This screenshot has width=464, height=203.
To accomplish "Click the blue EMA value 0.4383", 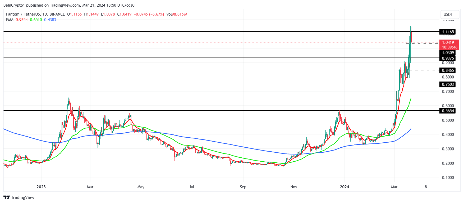I will (x=50, y=20).
